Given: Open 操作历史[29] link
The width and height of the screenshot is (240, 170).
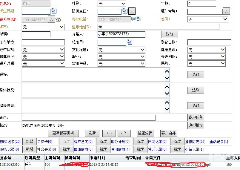Looking at the screenshot, I should point(195,142).
